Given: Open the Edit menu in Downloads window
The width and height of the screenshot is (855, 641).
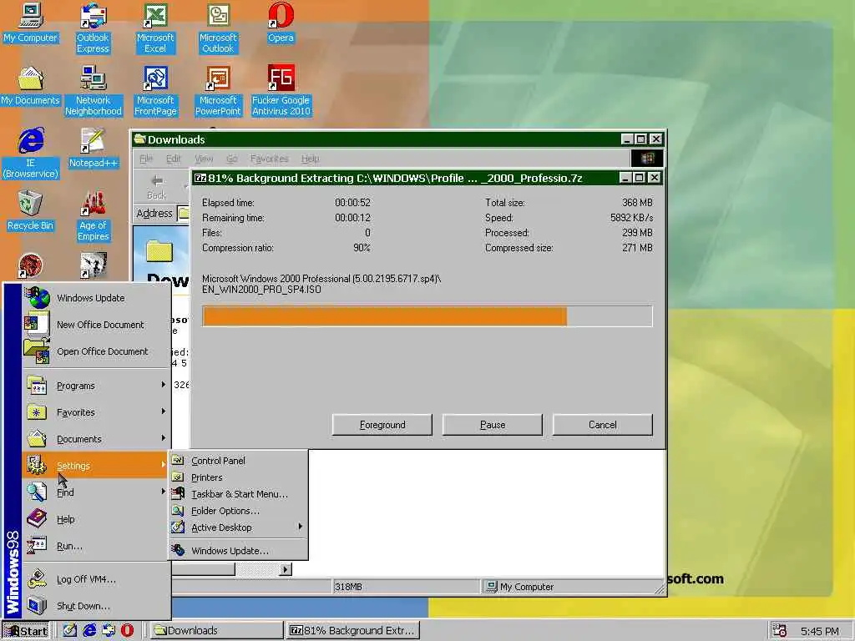Looking at the screenshot, I should [x=174, y=159].
